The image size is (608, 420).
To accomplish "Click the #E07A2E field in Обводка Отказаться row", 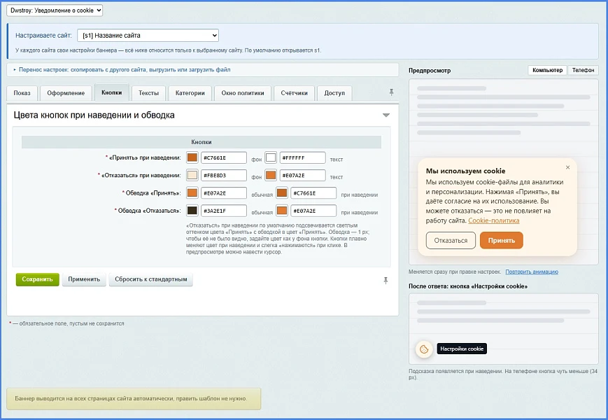I will coord(313,211).
